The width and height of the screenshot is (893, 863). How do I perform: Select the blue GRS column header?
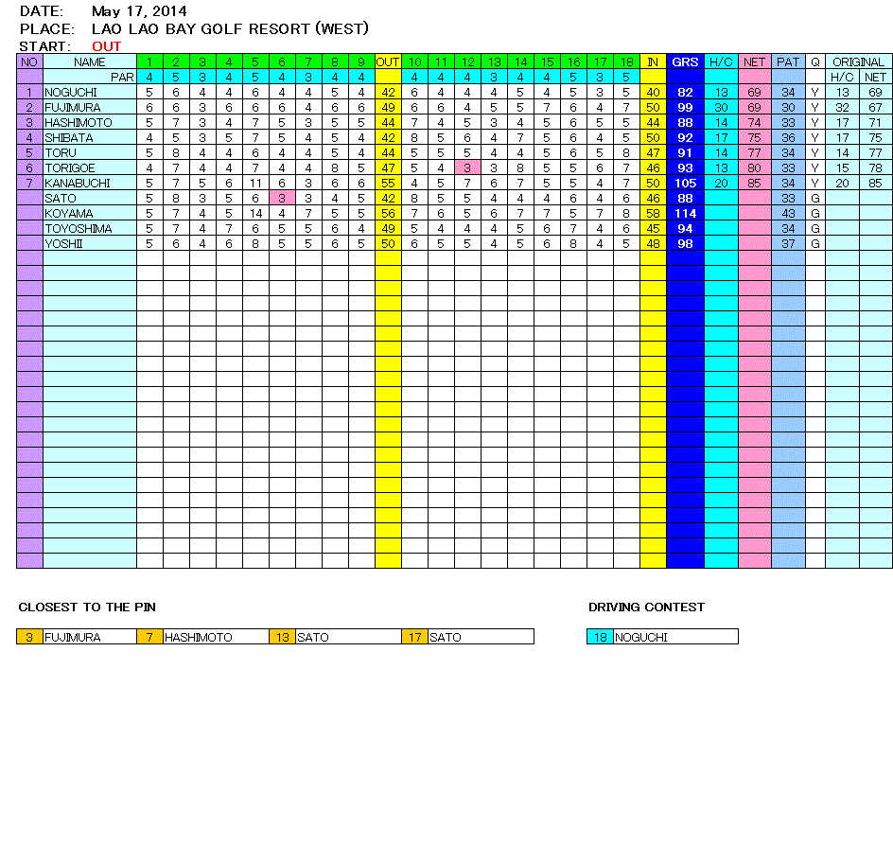pyautogui.click(x=685, y=62)
